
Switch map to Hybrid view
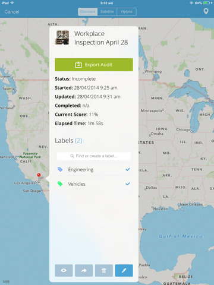point(127,12)
